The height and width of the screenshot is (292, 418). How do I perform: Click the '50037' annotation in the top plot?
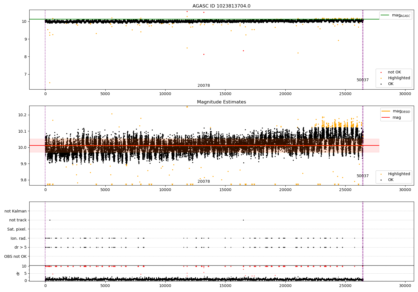[x=363, y=80]
